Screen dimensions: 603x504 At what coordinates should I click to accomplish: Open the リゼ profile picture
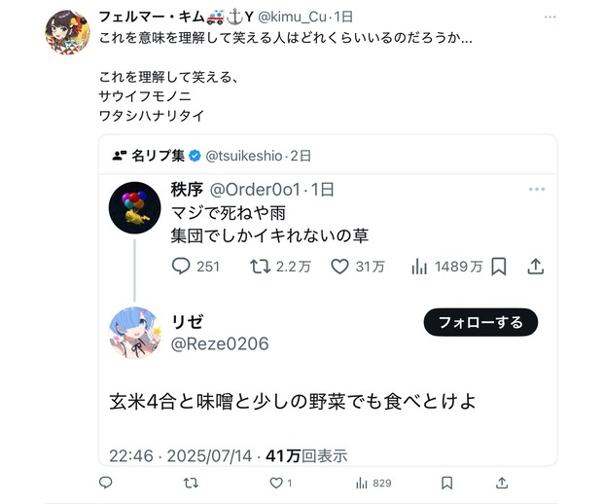[x=134, y=333]
